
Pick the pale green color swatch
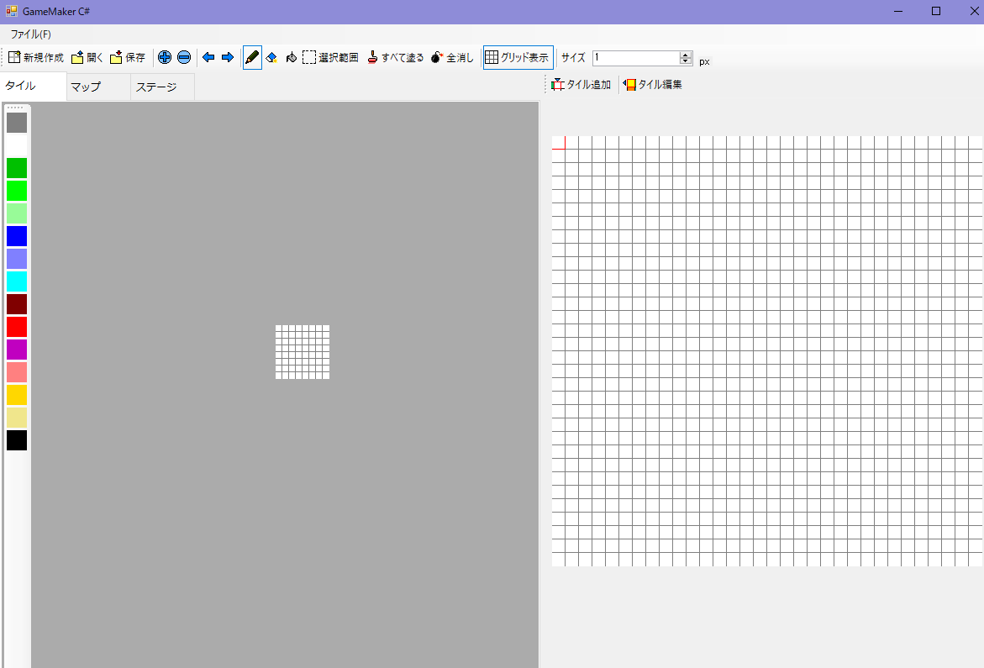[17, 213]
